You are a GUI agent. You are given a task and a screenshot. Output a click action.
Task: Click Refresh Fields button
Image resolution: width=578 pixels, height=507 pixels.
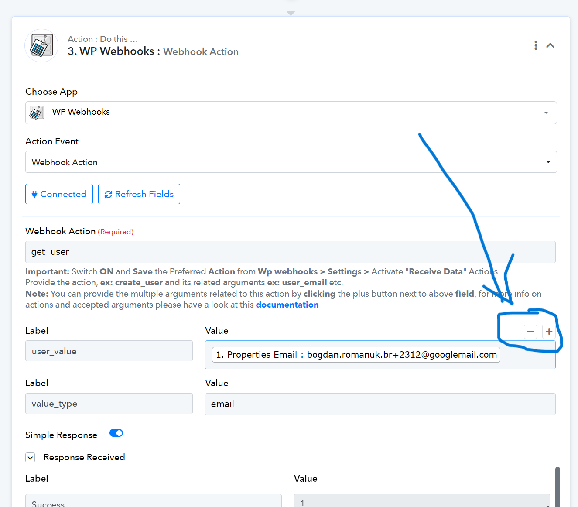139,194
